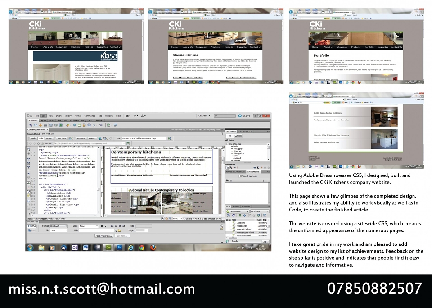Open the Local view dropdown
This screenshot has width=432, height=308.
click(260, 211)
